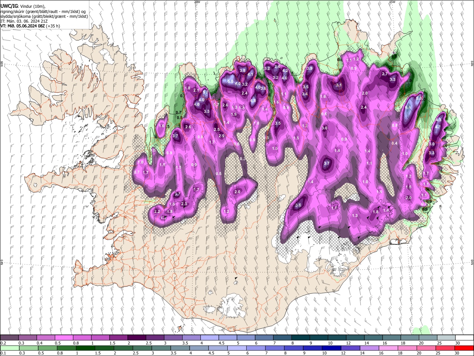The image size is (474, 356).
Task: Select the darkest purple 2 swatch, top legend bar
Action: click(x=137, y=338)
